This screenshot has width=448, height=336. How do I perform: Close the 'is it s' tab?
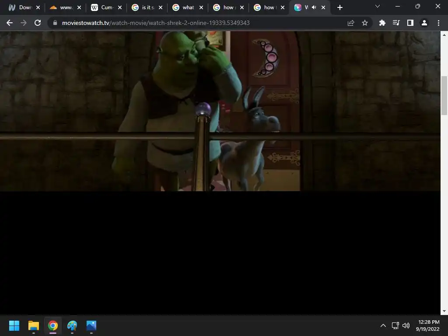161,8
